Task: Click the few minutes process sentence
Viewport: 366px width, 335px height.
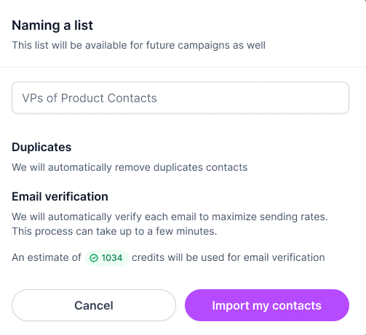Action: point(114,231)
